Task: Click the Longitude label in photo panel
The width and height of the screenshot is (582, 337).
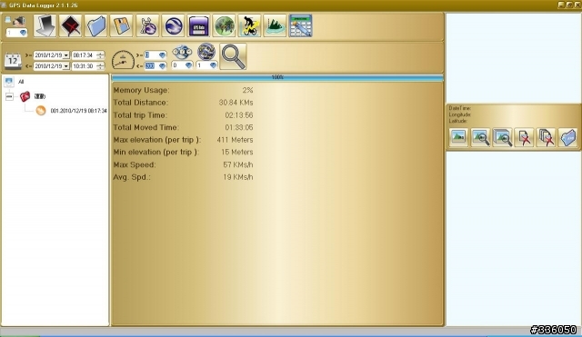Action: (x=459, y=114)
